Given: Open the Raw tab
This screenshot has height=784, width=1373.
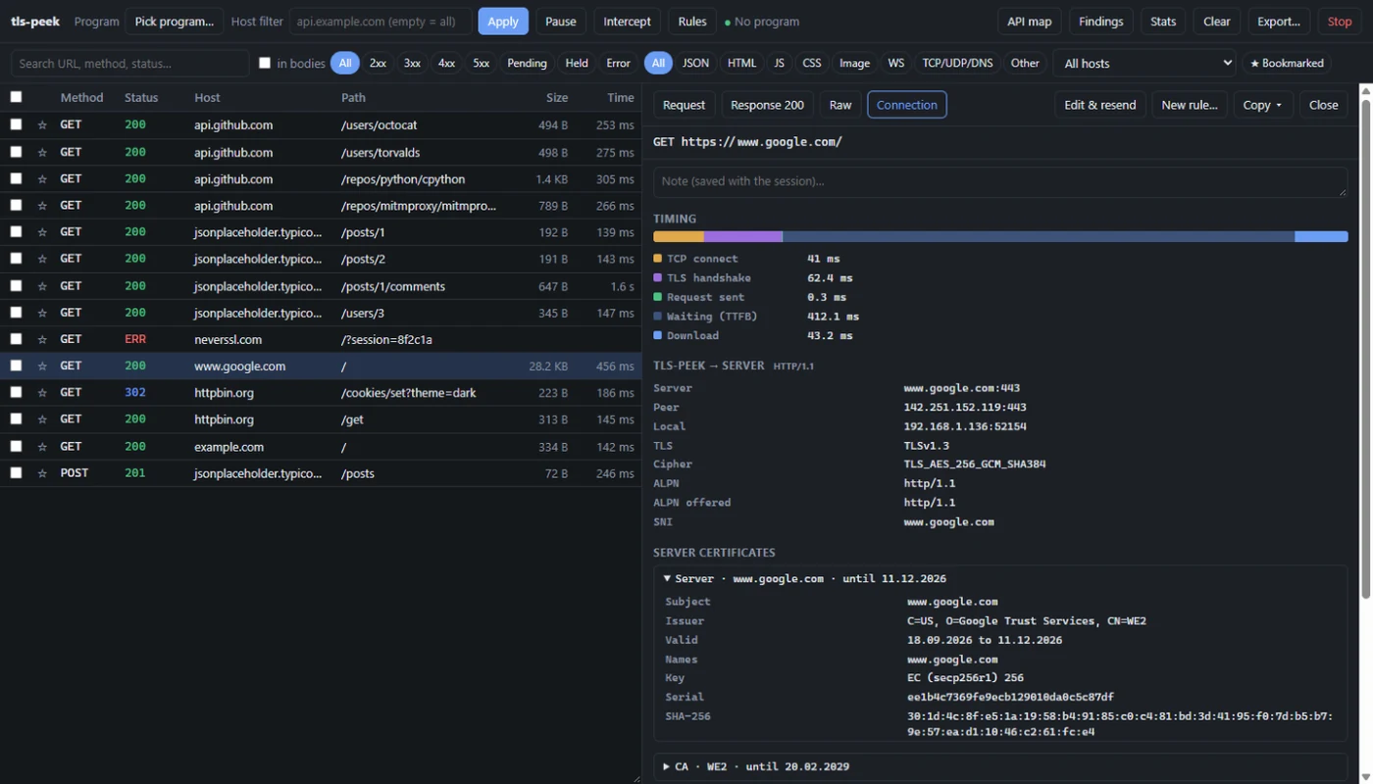Looking at the screenshot, I should tap(840, 105).
